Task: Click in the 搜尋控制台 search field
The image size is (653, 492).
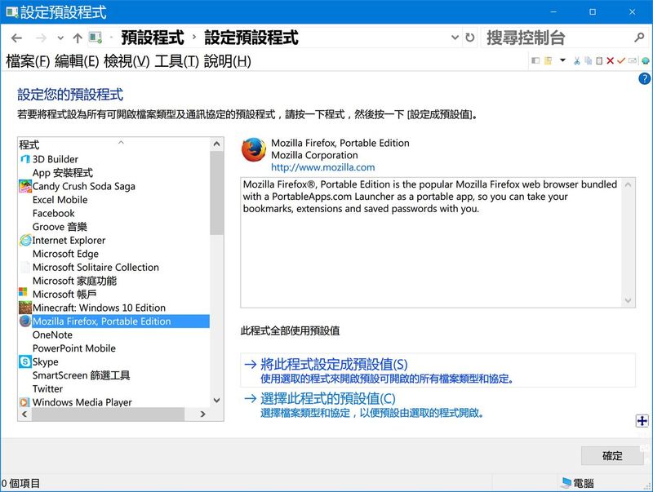Action: coord(555,38)
